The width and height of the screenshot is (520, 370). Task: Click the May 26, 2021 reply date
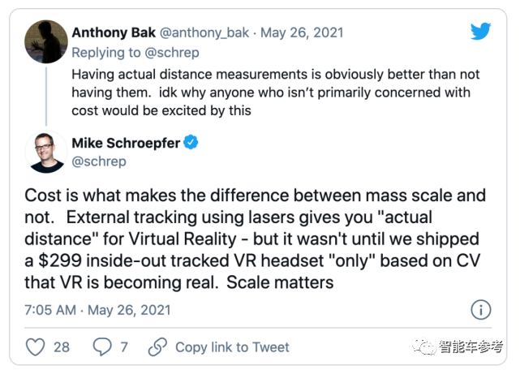(x=302, y=32)
